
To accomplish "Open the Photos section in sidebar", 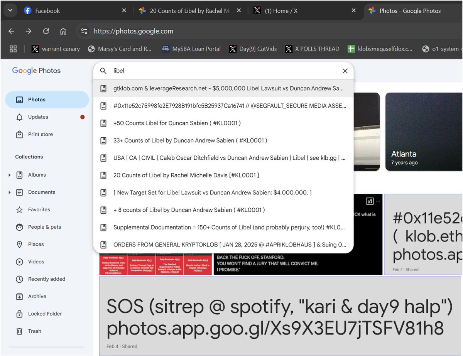I will coord(47,100).
